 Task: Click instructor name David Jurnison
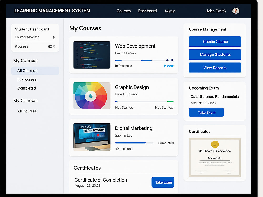[x=127, y=94]
